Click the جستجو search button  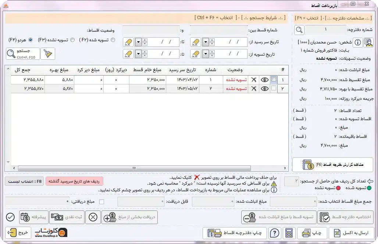[x=23, y=53]
